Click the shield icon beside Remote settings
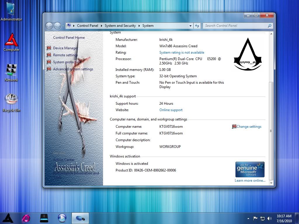This screenshot has width=299, height=224. coord(49,55)
